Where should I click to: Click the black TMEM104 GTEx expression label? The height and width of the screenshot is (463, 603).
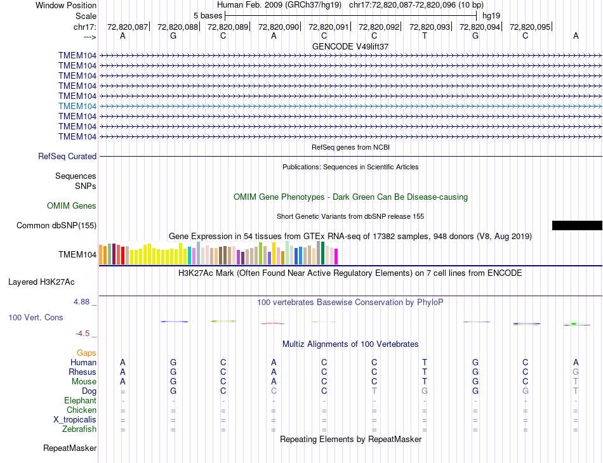coord(77,254)
